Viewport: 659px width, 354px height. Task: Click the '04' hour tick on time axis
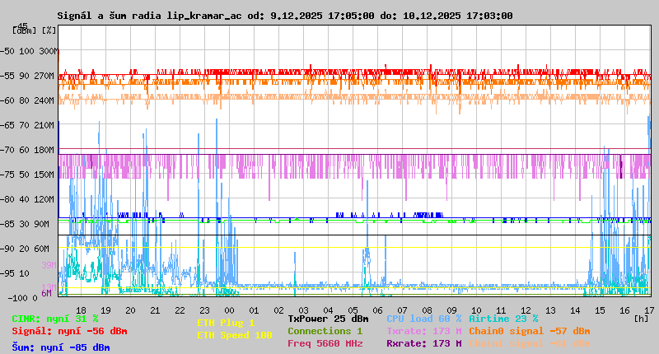pyautogui.click(x=328, y=310)
